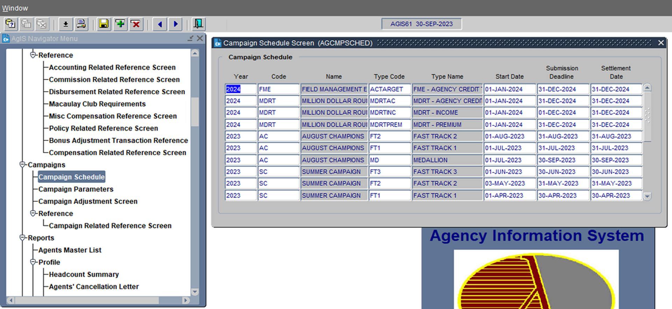Minimize the AgIS Navigator Menu panel
The image size is (672, 309).
pyautogui.click(x=190, y=38)
